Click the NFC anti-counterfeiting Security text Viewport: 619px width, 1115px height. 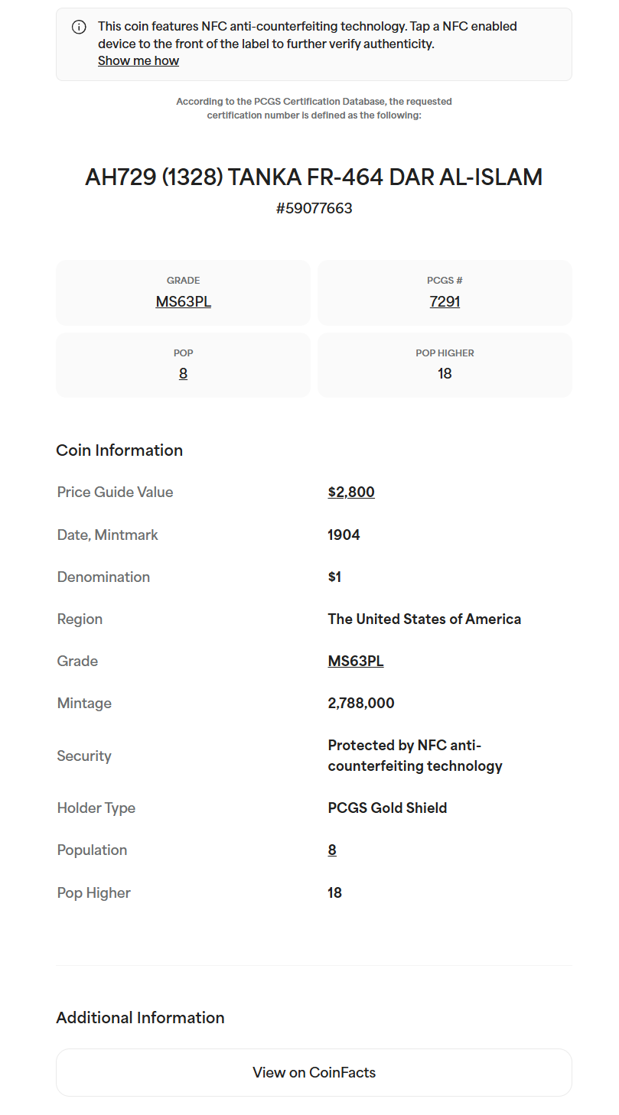tap(415, 756)
